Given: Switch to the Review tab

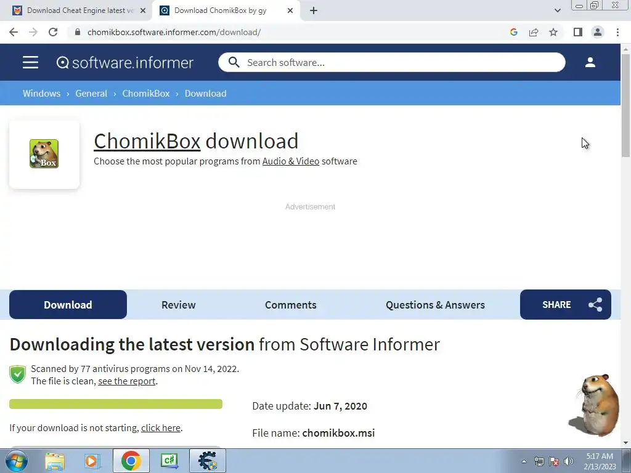Looking at the screenshot, I should tap(178, 305).
